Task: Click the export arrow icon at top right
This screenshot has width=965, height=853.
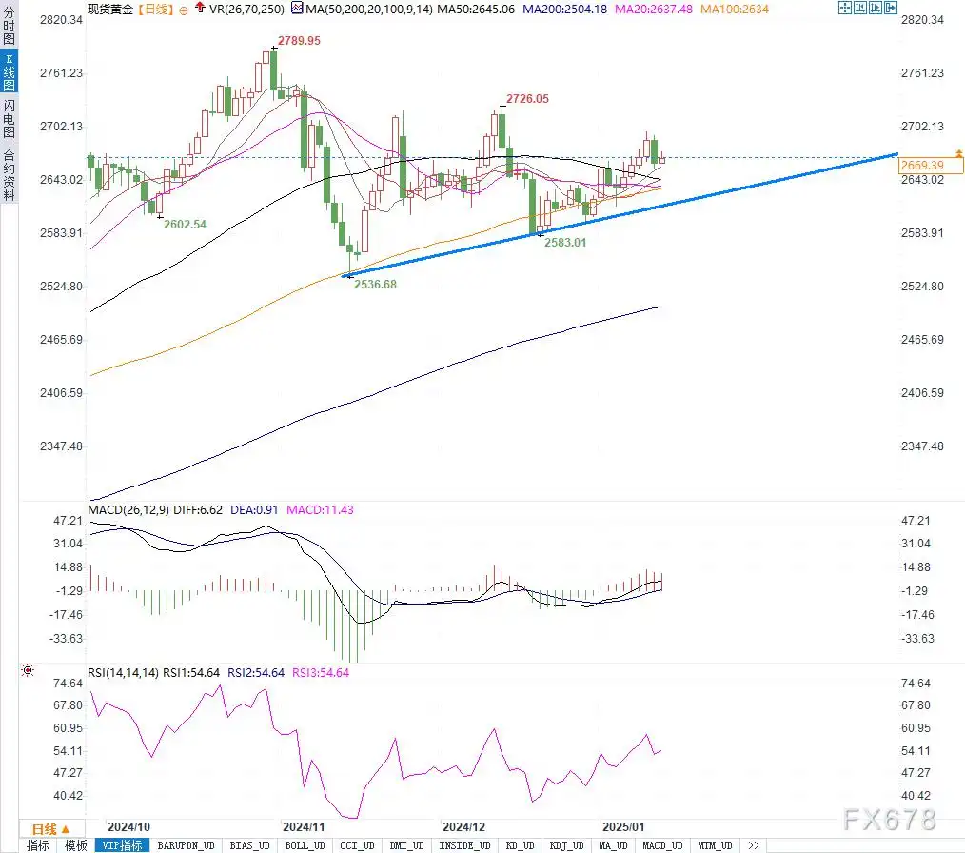Action: [891, 8]
